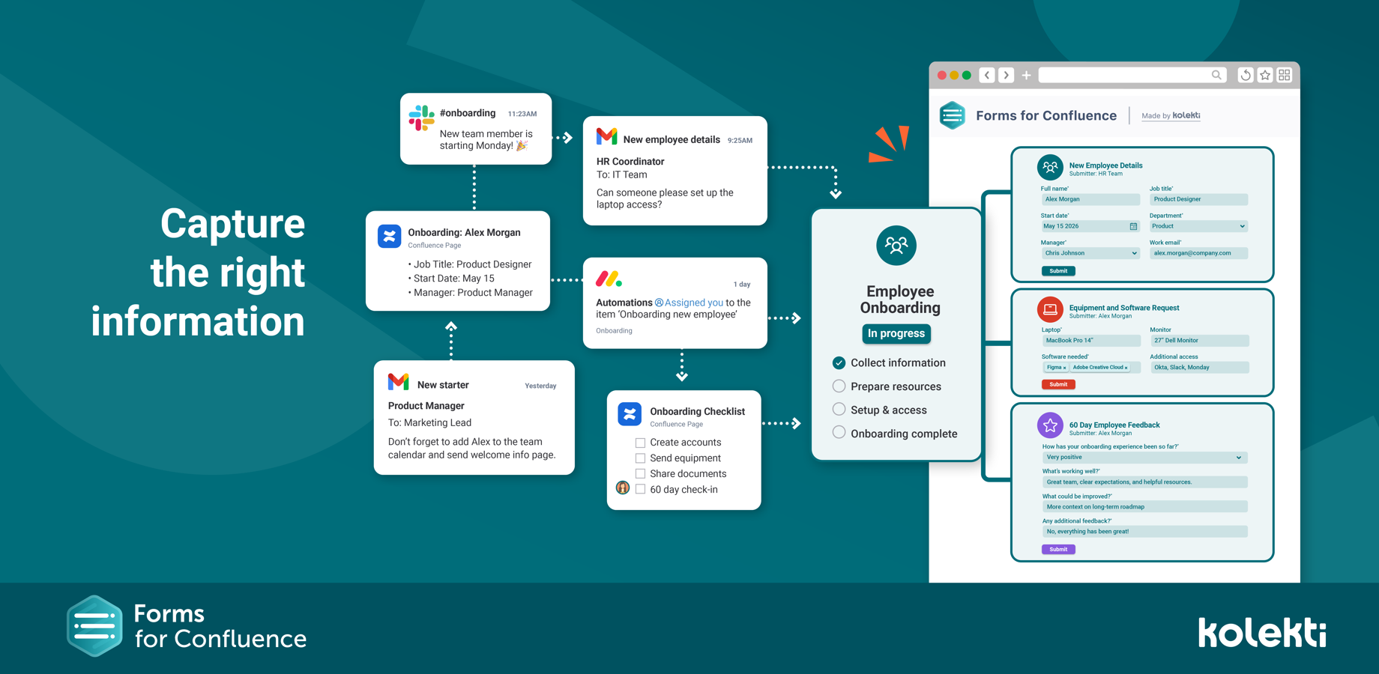Click the user avatar beside 60 day check-in
This screenshot has height=674, width=1379.
coord(623,488)
